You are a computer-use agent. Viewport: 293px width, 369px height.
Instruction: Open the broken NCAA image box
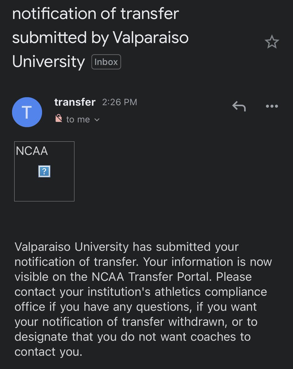coord(44,171)
